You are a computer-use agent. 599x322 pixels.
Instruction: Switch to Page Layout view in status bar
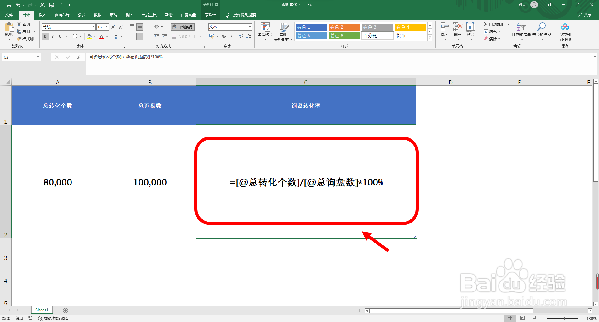coord(523,318)
